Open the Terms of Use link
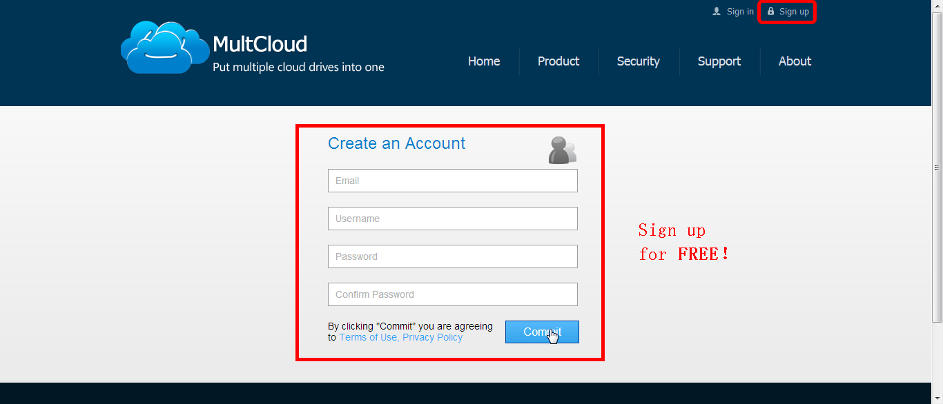 click(x=368, y=337)
